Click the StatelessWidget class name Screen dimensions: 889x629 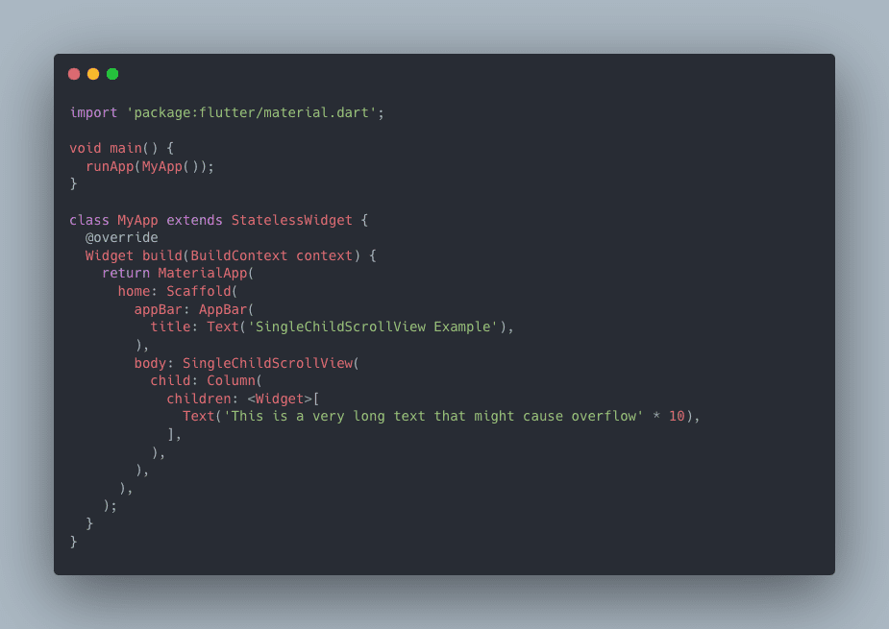pos(291,220)
